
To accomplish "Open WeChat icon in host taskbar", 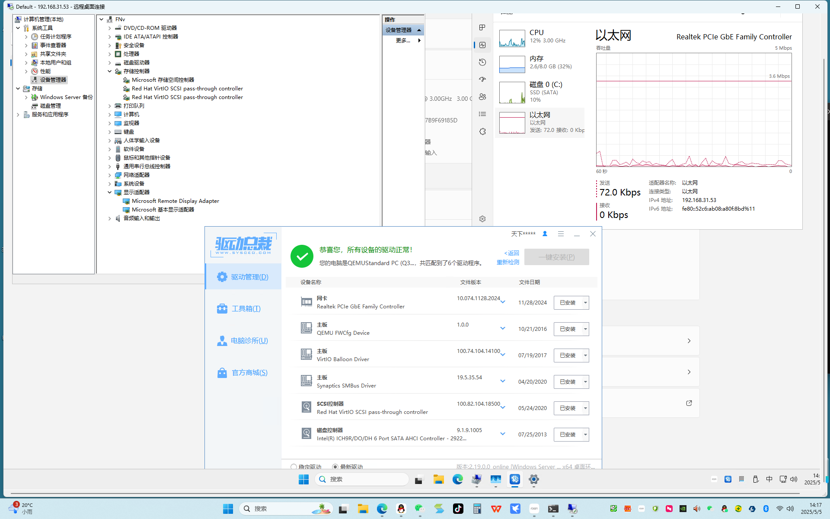I will pos(419,509).
